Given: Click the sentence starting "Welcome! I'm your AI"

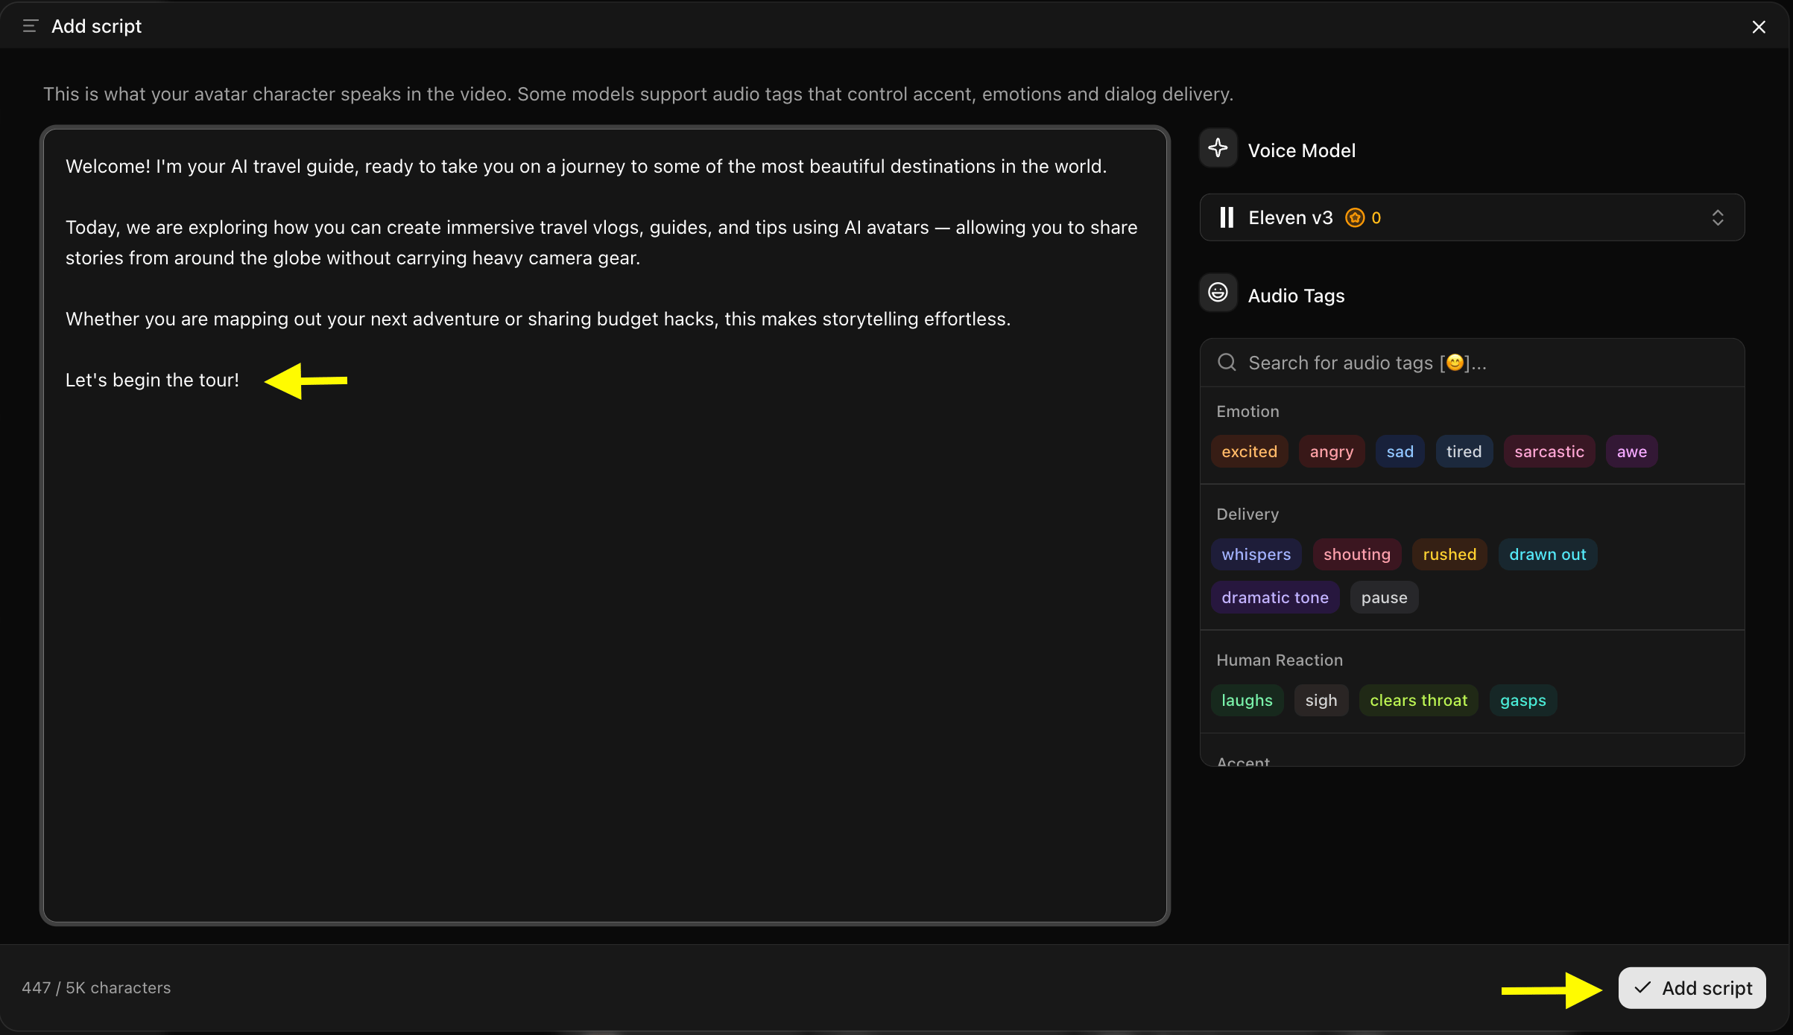Looking at the screenshot, I should tap(586, 166).
